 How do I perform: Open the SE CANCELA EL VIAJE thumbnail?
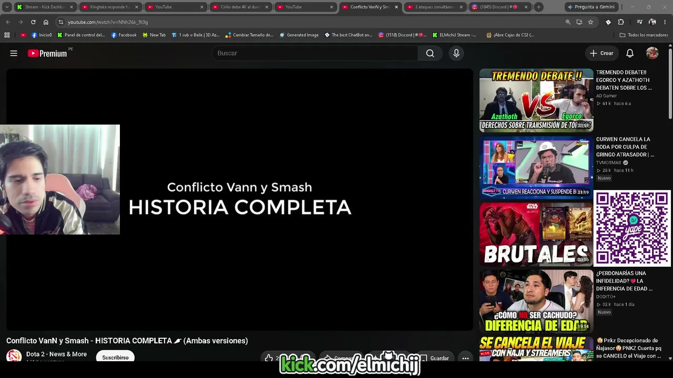point(536,349)
